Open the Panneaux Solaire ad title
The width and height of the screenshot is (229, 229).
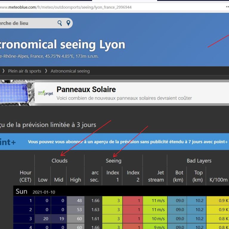coord(86,89)
